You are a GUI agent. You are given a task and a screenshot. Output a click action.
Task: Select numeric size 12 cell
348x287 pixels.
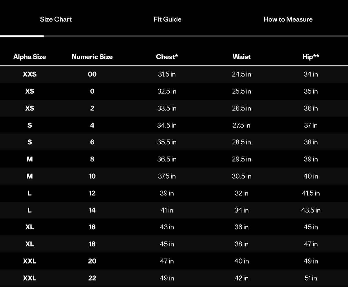pos(92,193)
